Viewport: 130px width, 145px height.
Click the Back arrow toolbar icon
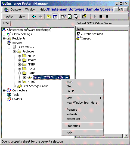coord(34,17)
